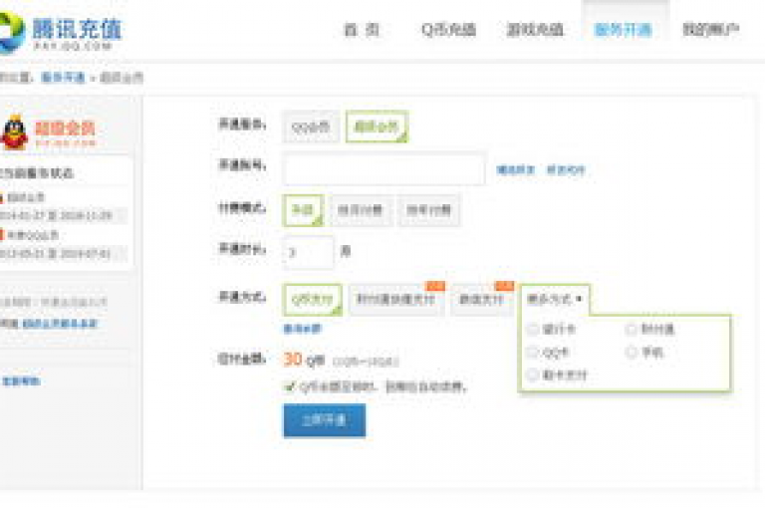Click the QQ penguin Super VIP icon
The width and height of the screenshot is (765, 508).
(15, 132)
